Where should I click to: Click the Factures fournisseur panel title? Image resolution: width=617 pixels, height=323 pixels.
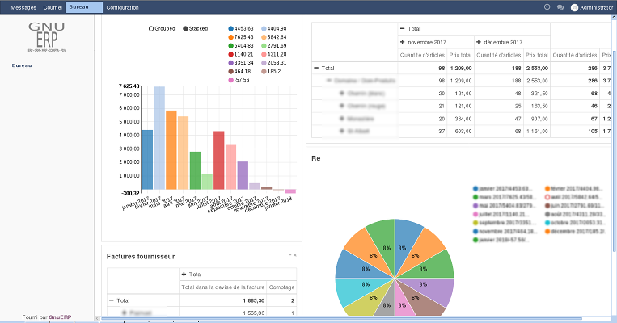[x=141, y=257]
